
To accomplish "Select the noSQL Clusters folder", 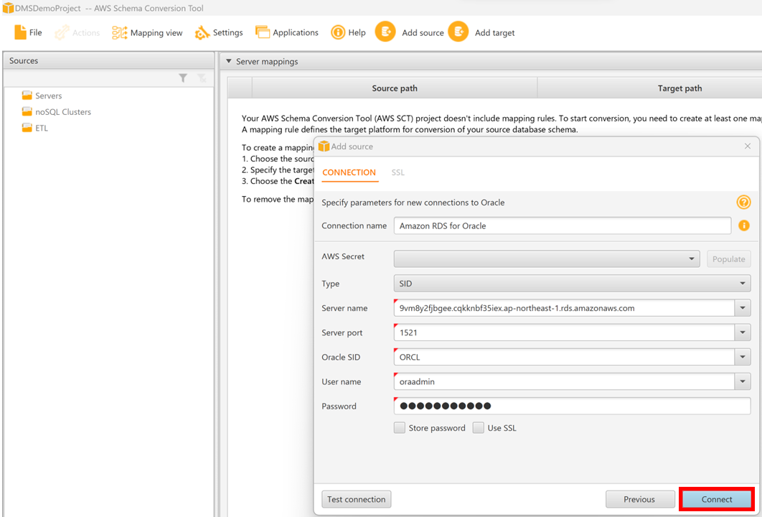I will coord(57,112).
